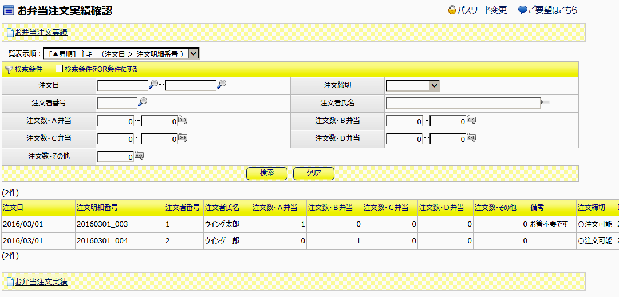
Task: Open the ご要望はこちら feedback link
Action: [x=552, y=10]
